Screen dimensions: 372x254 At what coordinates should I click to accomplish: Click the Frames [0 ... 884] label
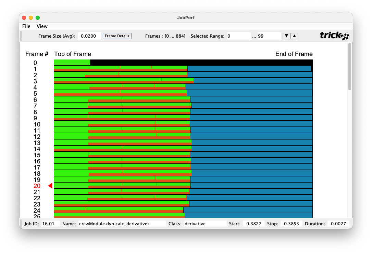(x=165, y=36)
